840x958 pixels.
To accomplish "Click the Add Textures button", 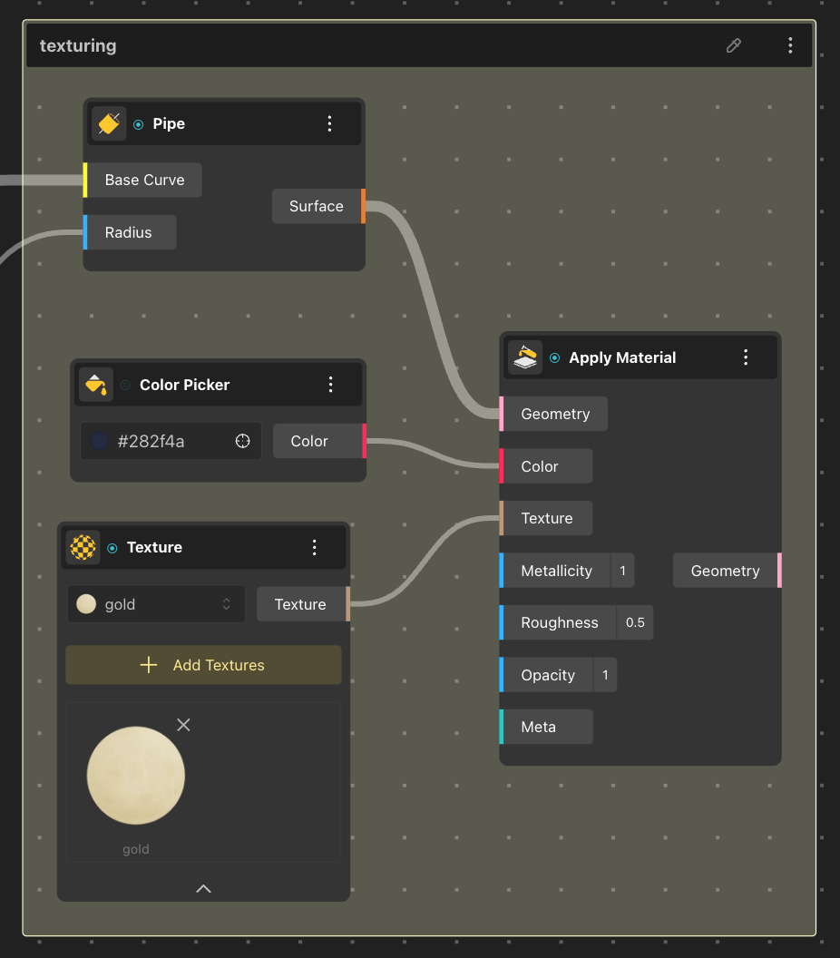I will (x=203, y=665).
